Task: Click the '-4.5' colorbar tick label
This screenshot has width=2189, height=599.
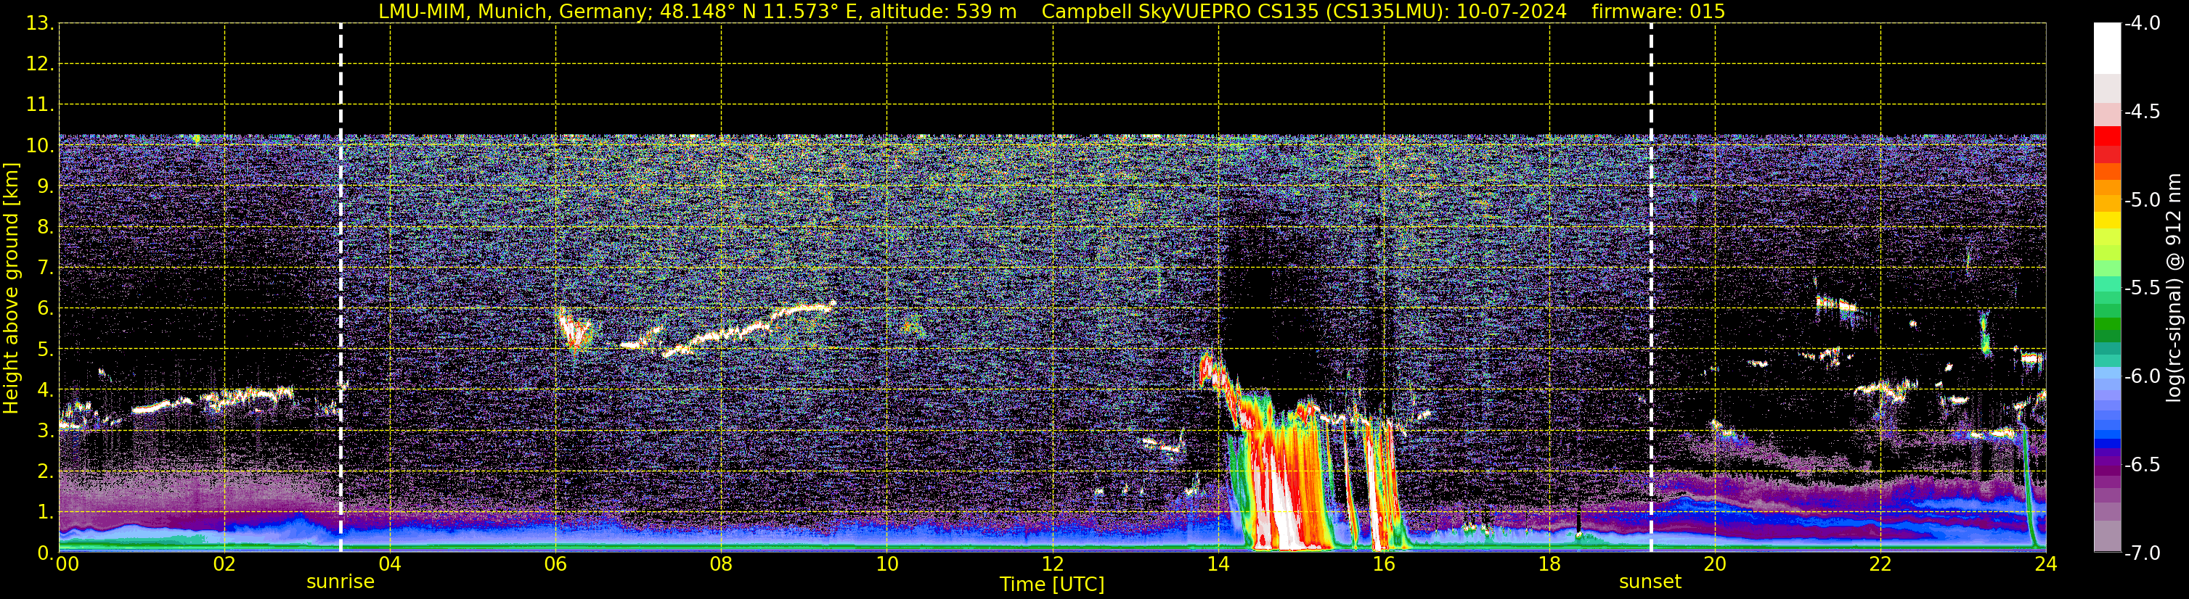Action: point(2141,112)
